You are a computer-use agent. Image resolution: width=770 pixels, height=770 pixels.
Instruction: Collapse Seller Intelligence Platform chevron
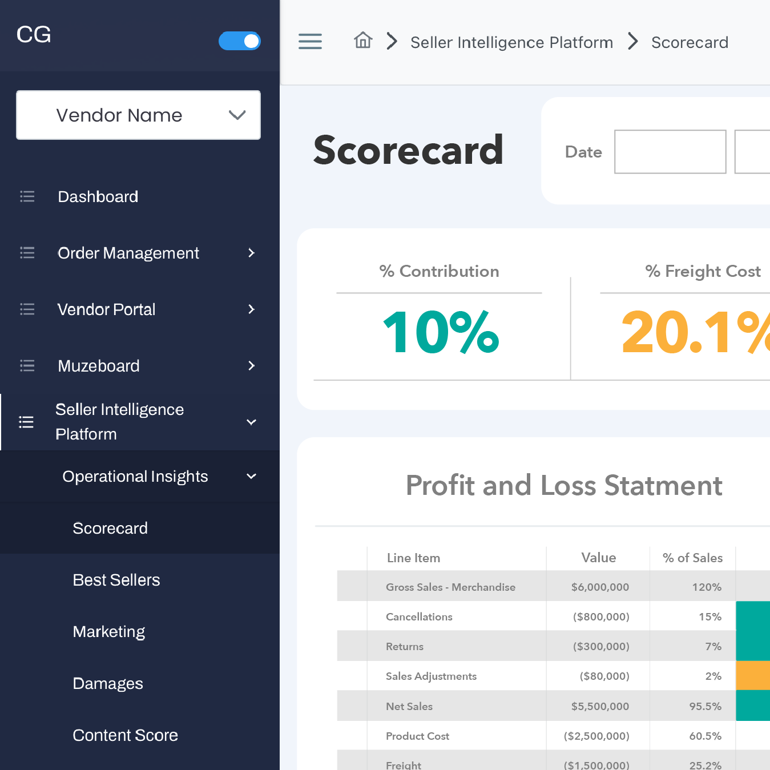pyautogui.click(x=251, y=422)
